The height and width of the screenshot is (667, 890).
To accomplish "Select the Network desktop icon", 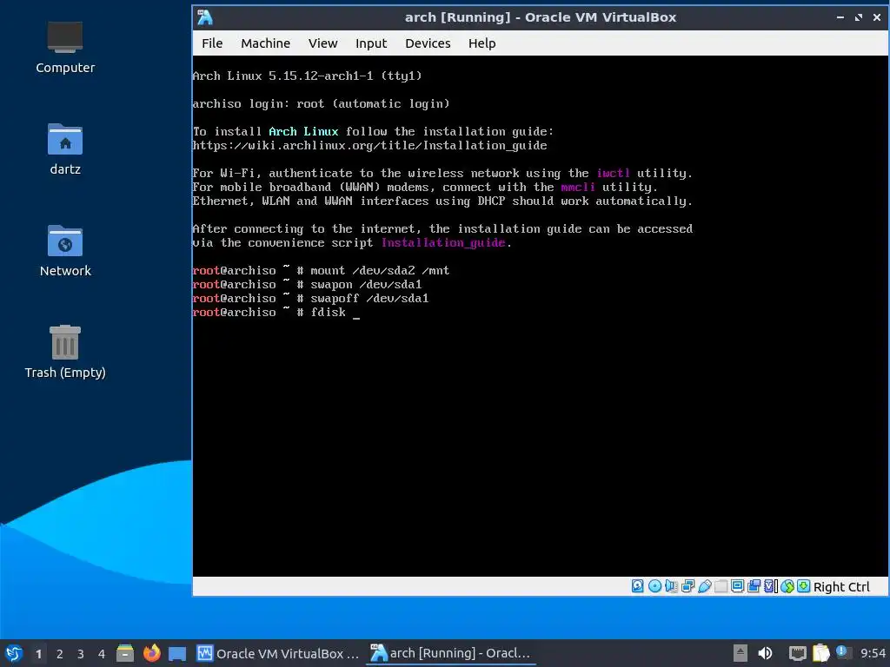I will (64, 251).
